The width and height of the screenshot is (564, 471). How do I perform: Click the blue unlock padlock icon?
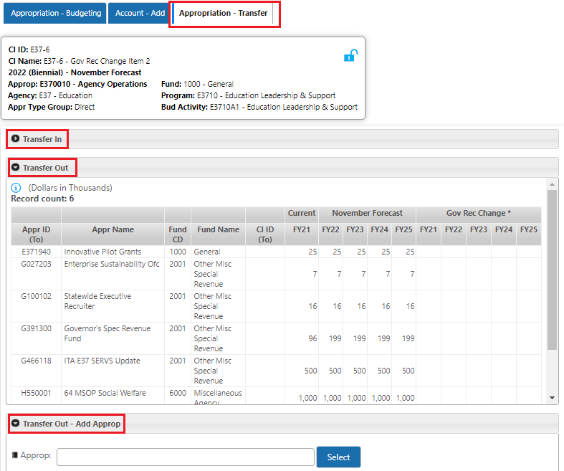pyautogui.click(x=350, y=56)
